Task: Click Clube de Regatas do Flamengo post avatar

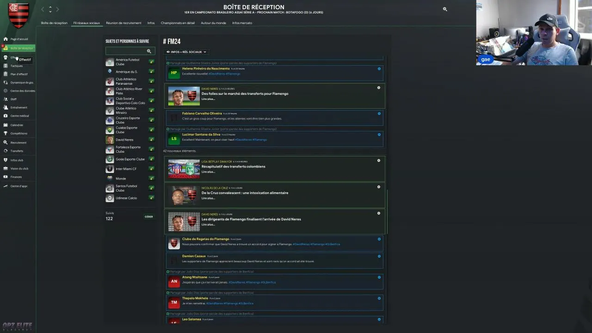Action: [x=174, y=243]
